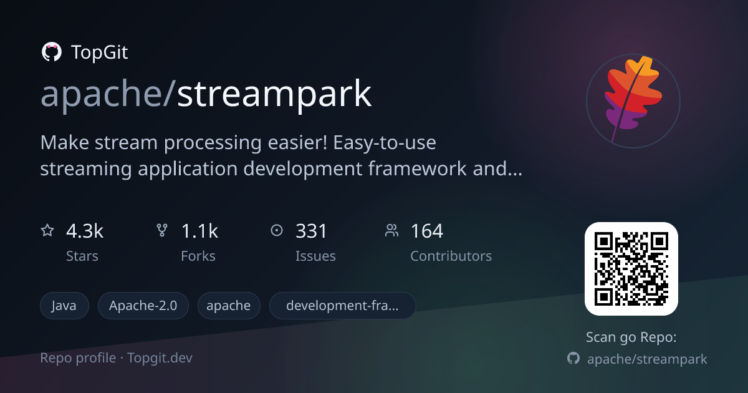The width and height of the screenshot is (748, 393).
Task: Click the 'Scan go Repo:' caption
Action: (x=631, y=337)
